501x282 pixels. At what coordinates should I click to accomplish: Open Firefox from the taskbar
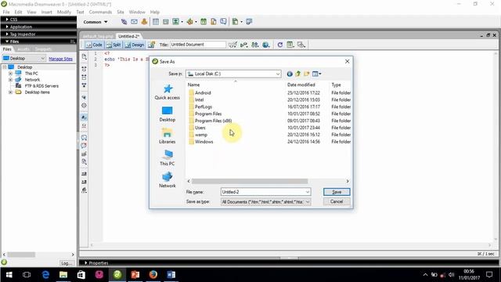coord(153,274)
